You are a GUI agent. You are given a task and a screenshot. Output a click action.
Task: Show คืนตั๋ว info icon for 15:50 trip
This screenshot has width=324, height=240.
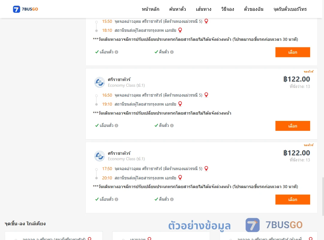coord(172,52)
